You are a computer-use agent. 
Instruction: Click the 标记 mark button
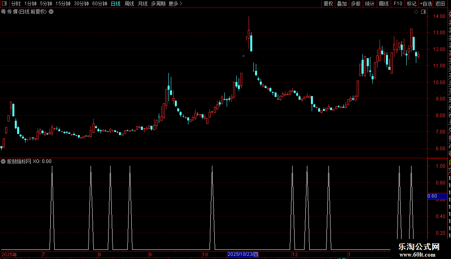pyautogui.click(x=411, y=4)
